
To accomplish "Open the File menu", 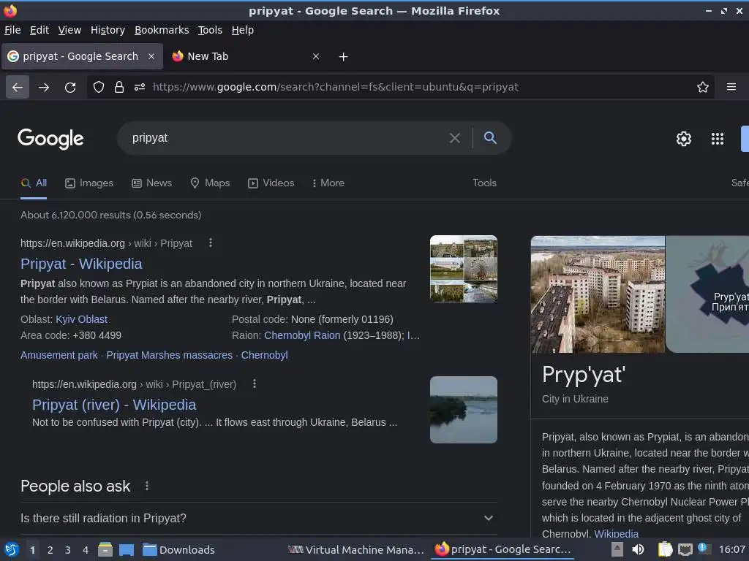I will (x=12, y=30).
